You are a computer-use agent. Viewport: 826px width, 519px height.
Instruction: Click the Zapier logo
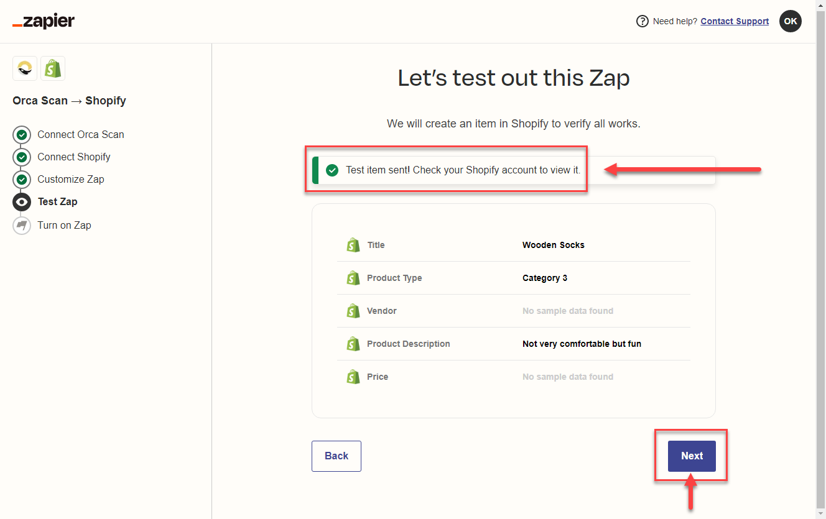(x=44, y=22)
